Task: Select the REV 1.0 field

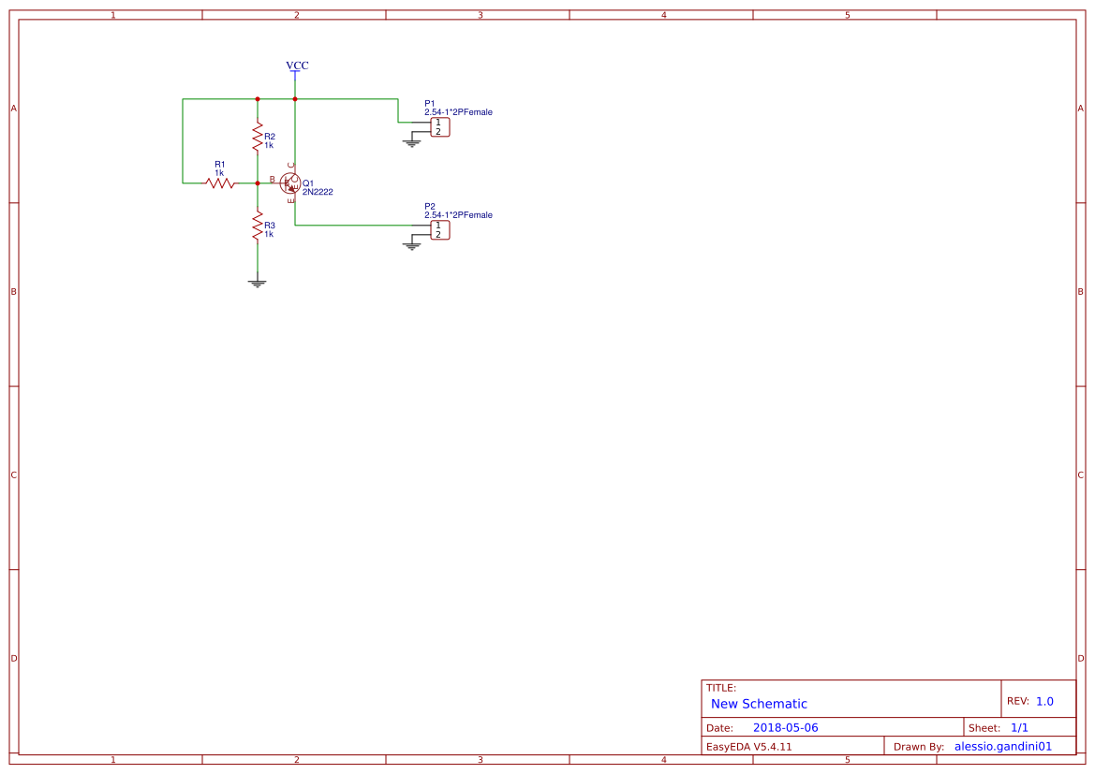Action: (1037, 698)
